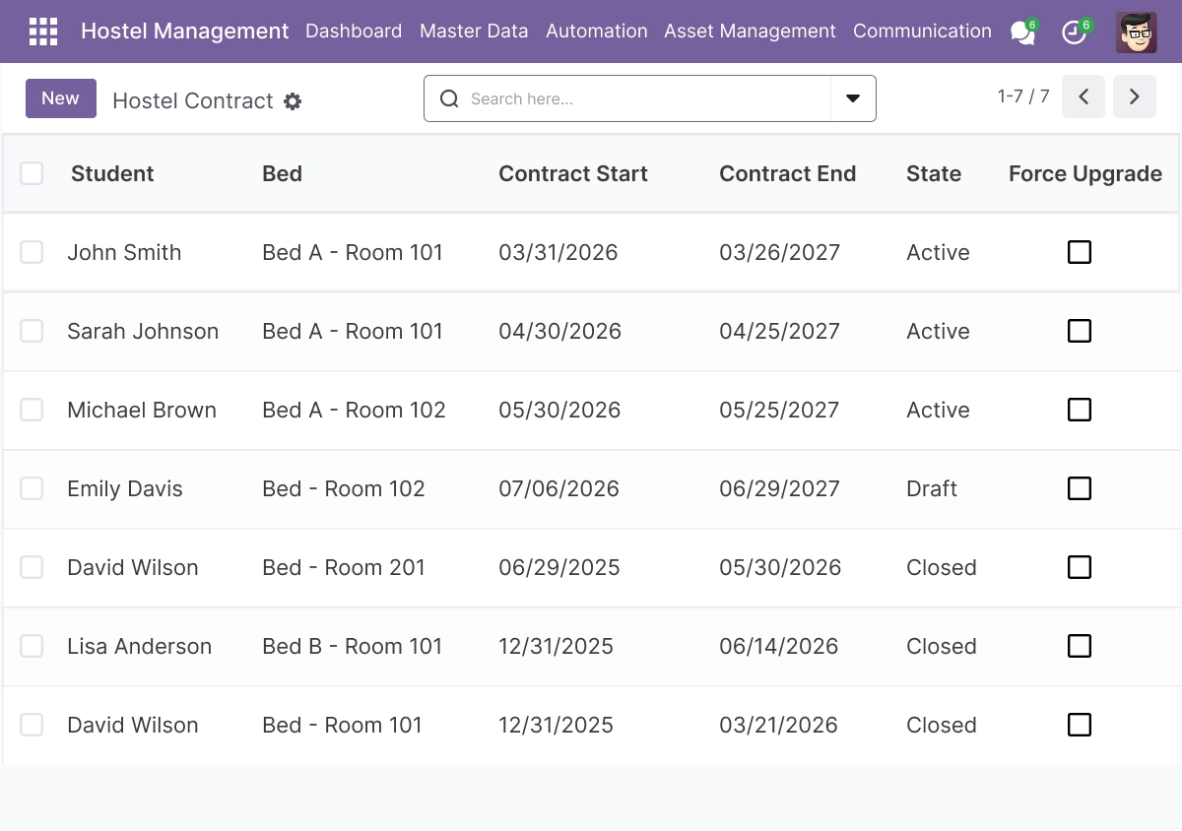Click Bed B - Room 101 cell
The height and width of the screenshot is (831, 1182).
click(353, 646)
